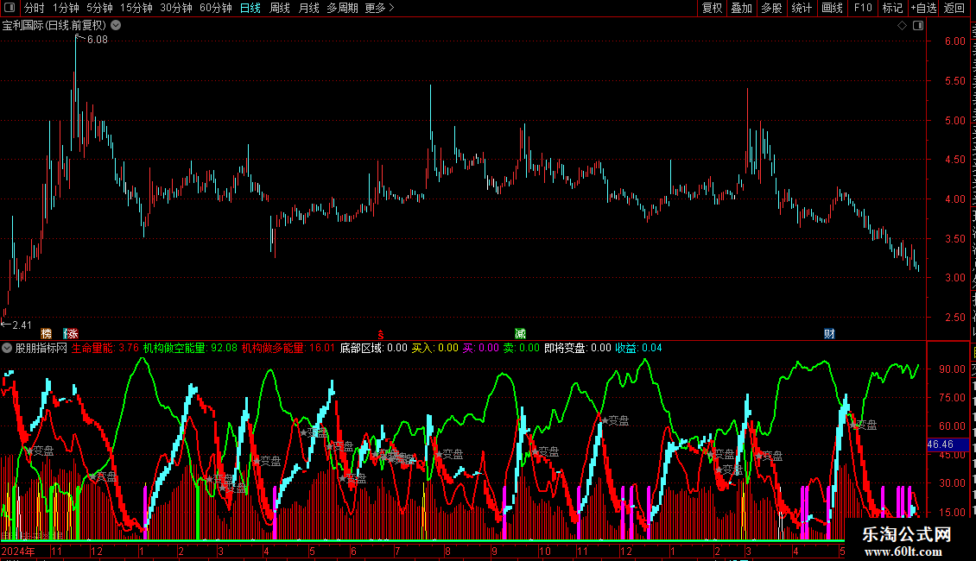976x561 pixels.
Task: Click the 榜 event marker icon
Action: click(x=46, y=334)
